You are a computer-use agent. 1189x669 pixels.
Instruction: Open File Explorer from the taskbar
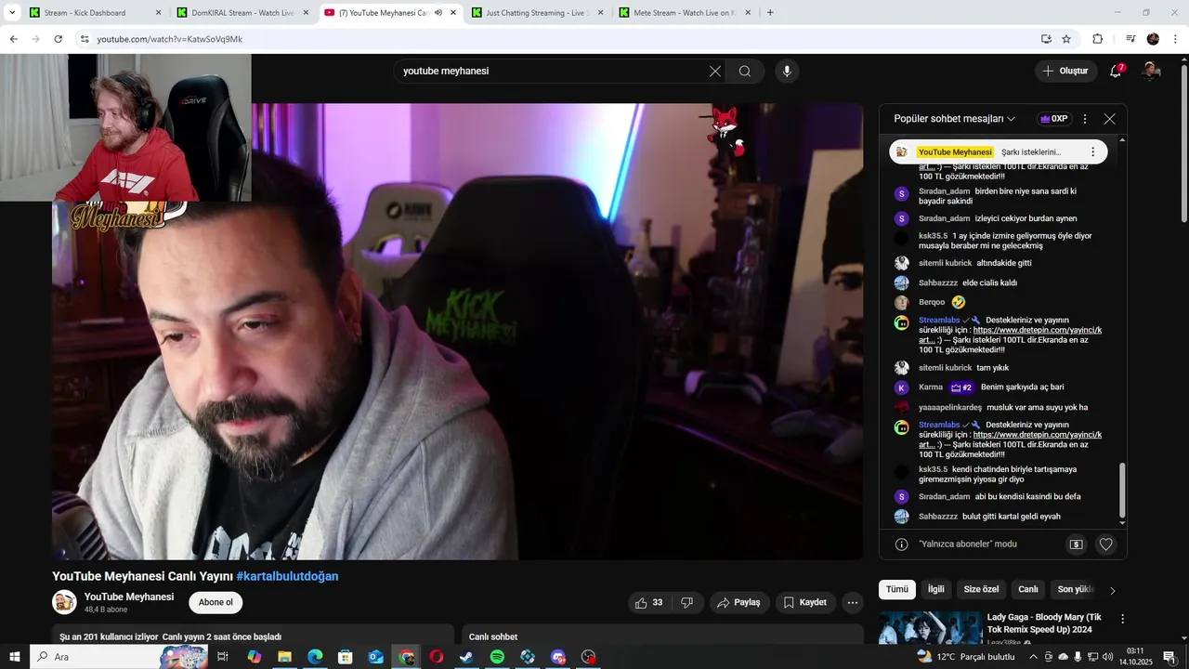(x=284, y=657)
